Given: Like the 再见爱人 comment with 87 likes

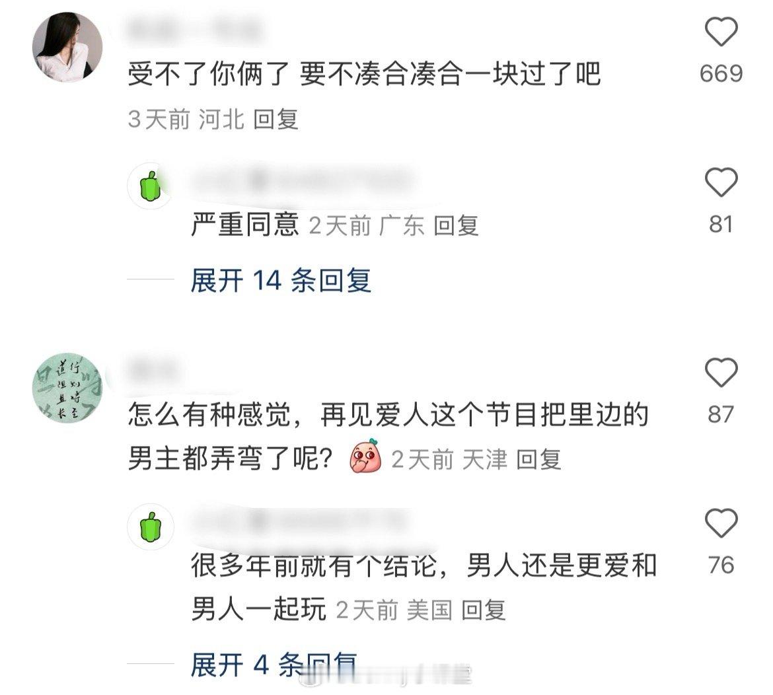Looking at the screenshot, I should point(721,372).
